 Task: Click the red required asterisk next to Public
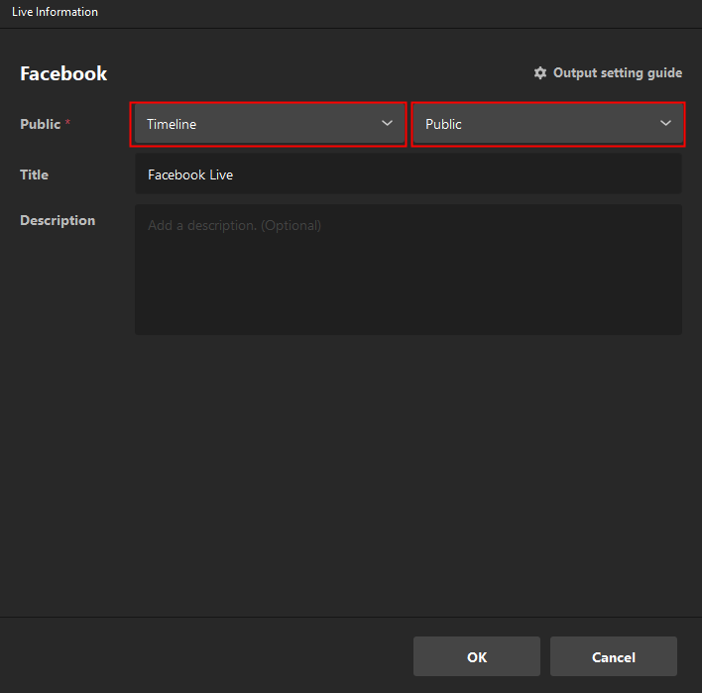[x=68, y=124]
